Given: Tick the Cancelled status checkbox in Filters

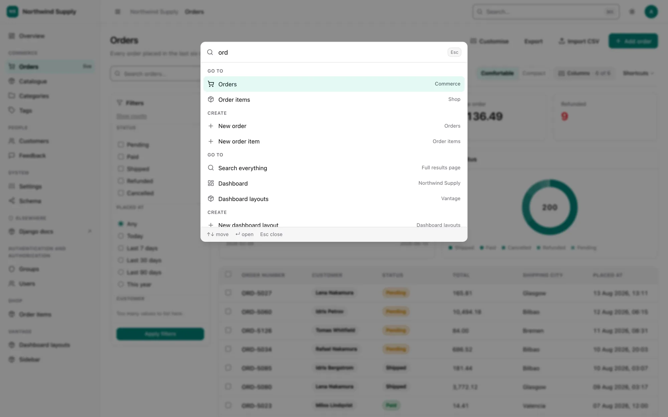Looking at the screenshot, I should pos(121,193).
